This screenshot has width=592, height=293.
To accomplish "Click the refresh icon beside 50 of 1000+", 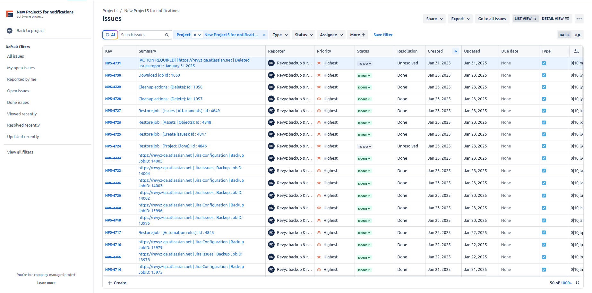I will point(578,283).
